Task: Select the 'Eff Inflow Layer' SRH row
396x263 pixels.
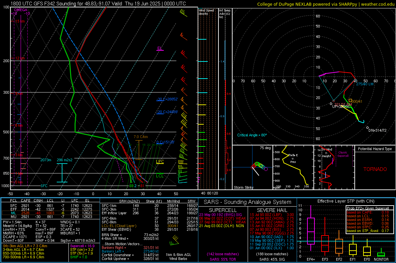Action: click(x=150, y=213)
